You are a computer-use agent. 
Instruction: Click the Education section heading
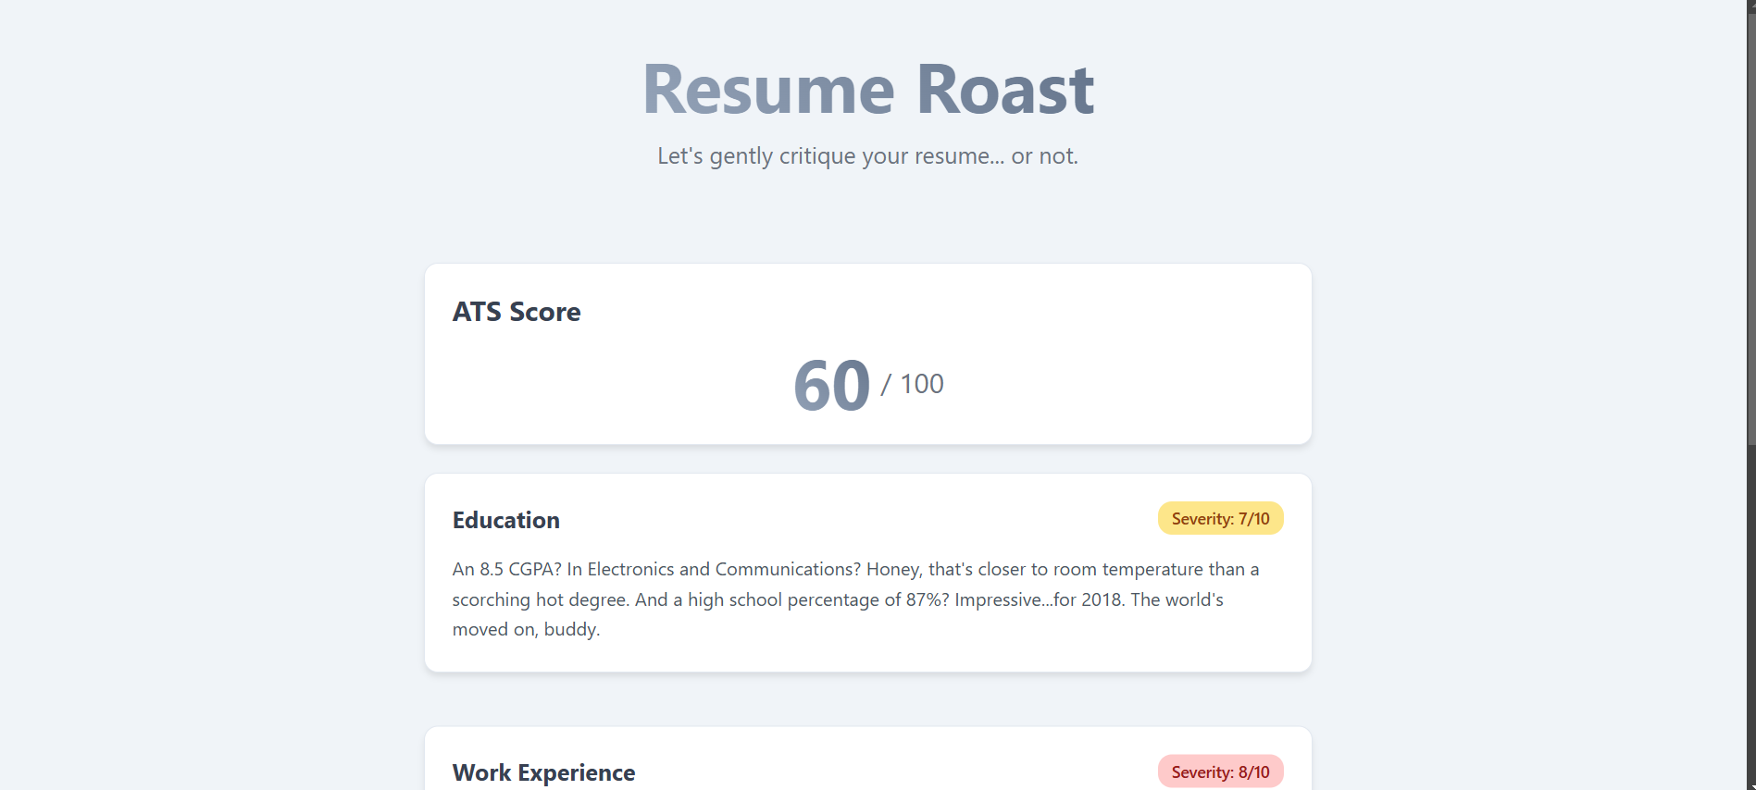click(506, 520)
